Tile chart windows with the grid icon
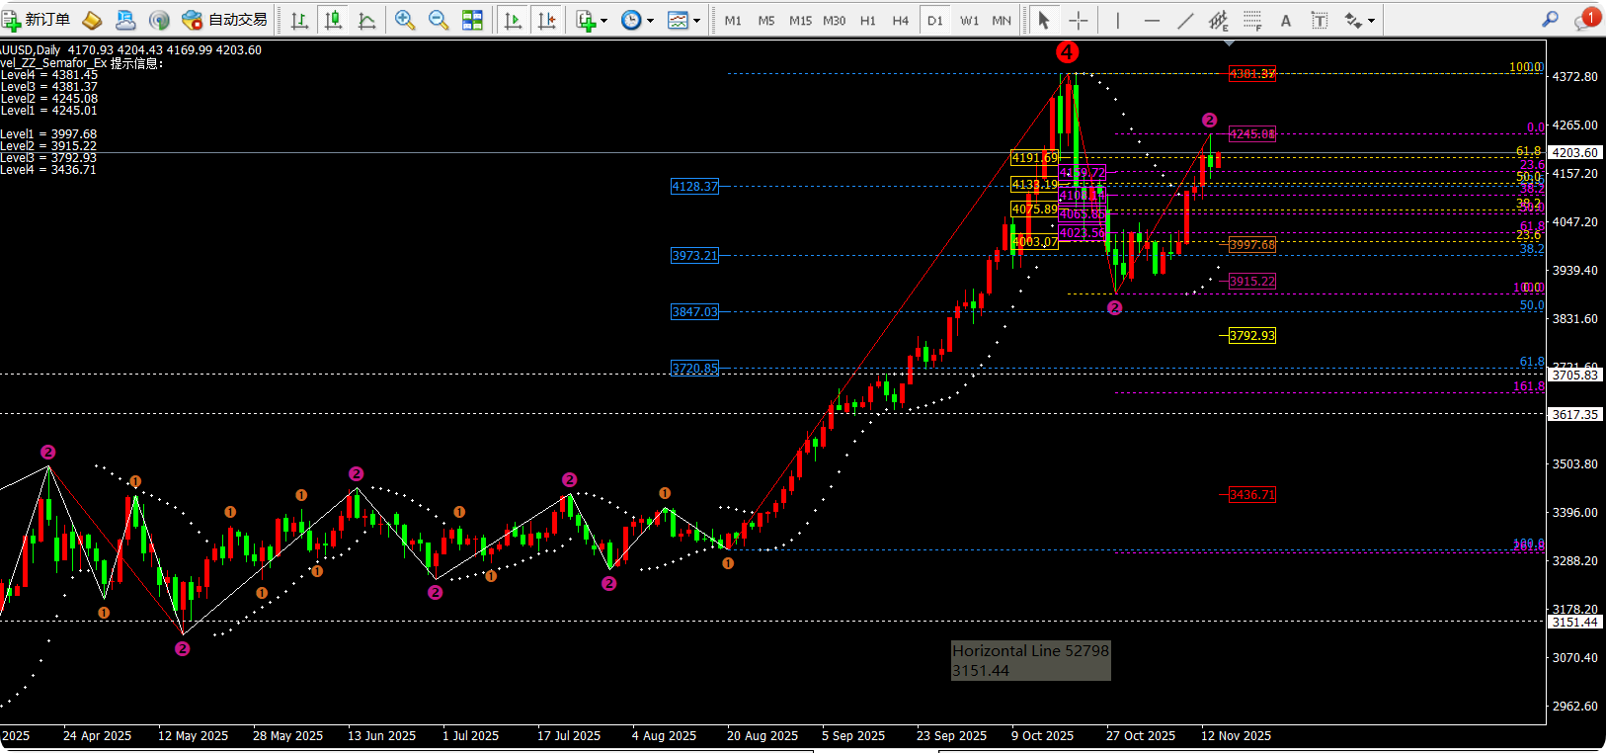This screenshot has width=1606, height=753. click(x=473, y=20)
